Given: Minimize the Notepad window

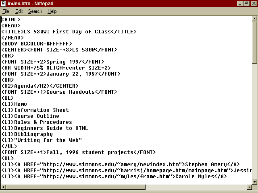Looking at the screenshot, I should point(240,4).
